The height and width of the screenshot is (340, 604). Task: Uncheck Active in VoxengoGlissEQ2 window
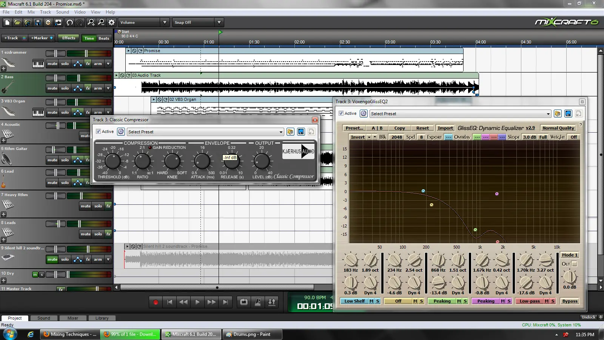point(341,113)
